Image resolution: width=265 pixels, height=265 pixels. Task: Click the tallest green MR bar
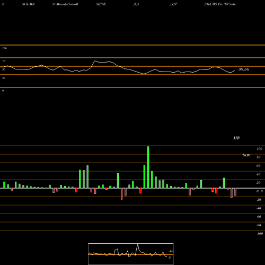pos(148,167)
